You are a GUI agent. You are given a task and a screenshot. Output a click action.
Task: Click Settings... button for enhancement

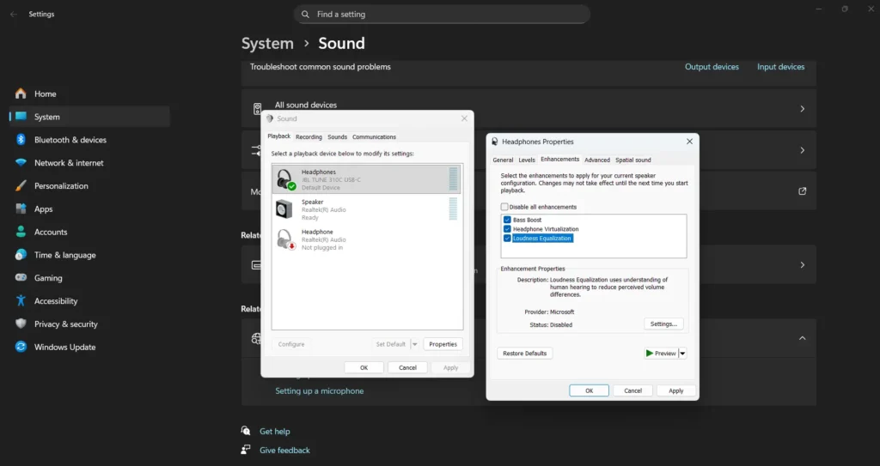[663, 324]
